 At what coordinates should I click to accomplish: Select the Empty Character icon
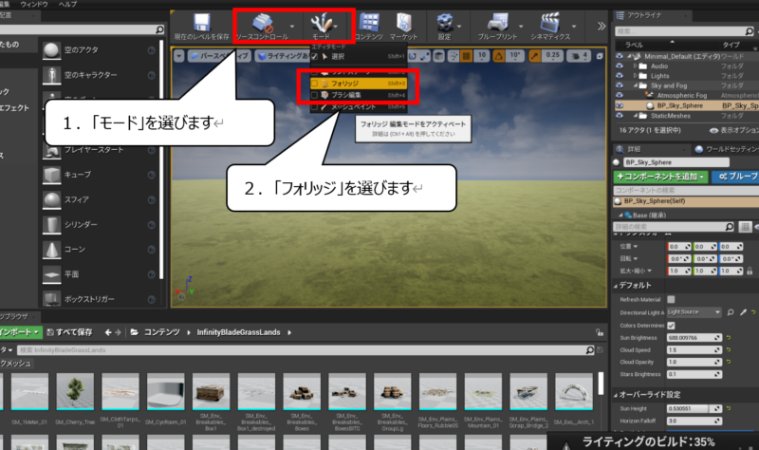[x=51, y=76]
